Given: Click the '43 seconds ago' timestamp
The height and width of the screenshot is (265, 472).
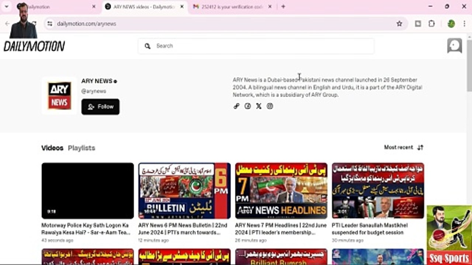Looking at the screenshot, I should [x=57, y=240].
